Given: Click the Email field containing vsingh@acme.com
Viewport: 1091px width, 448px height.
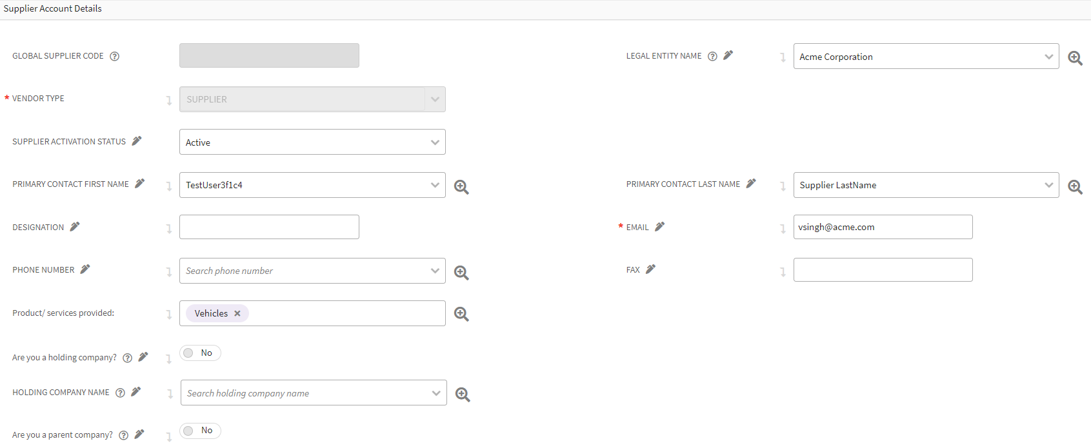Looking at the screenshot, I should pos(883,227).
